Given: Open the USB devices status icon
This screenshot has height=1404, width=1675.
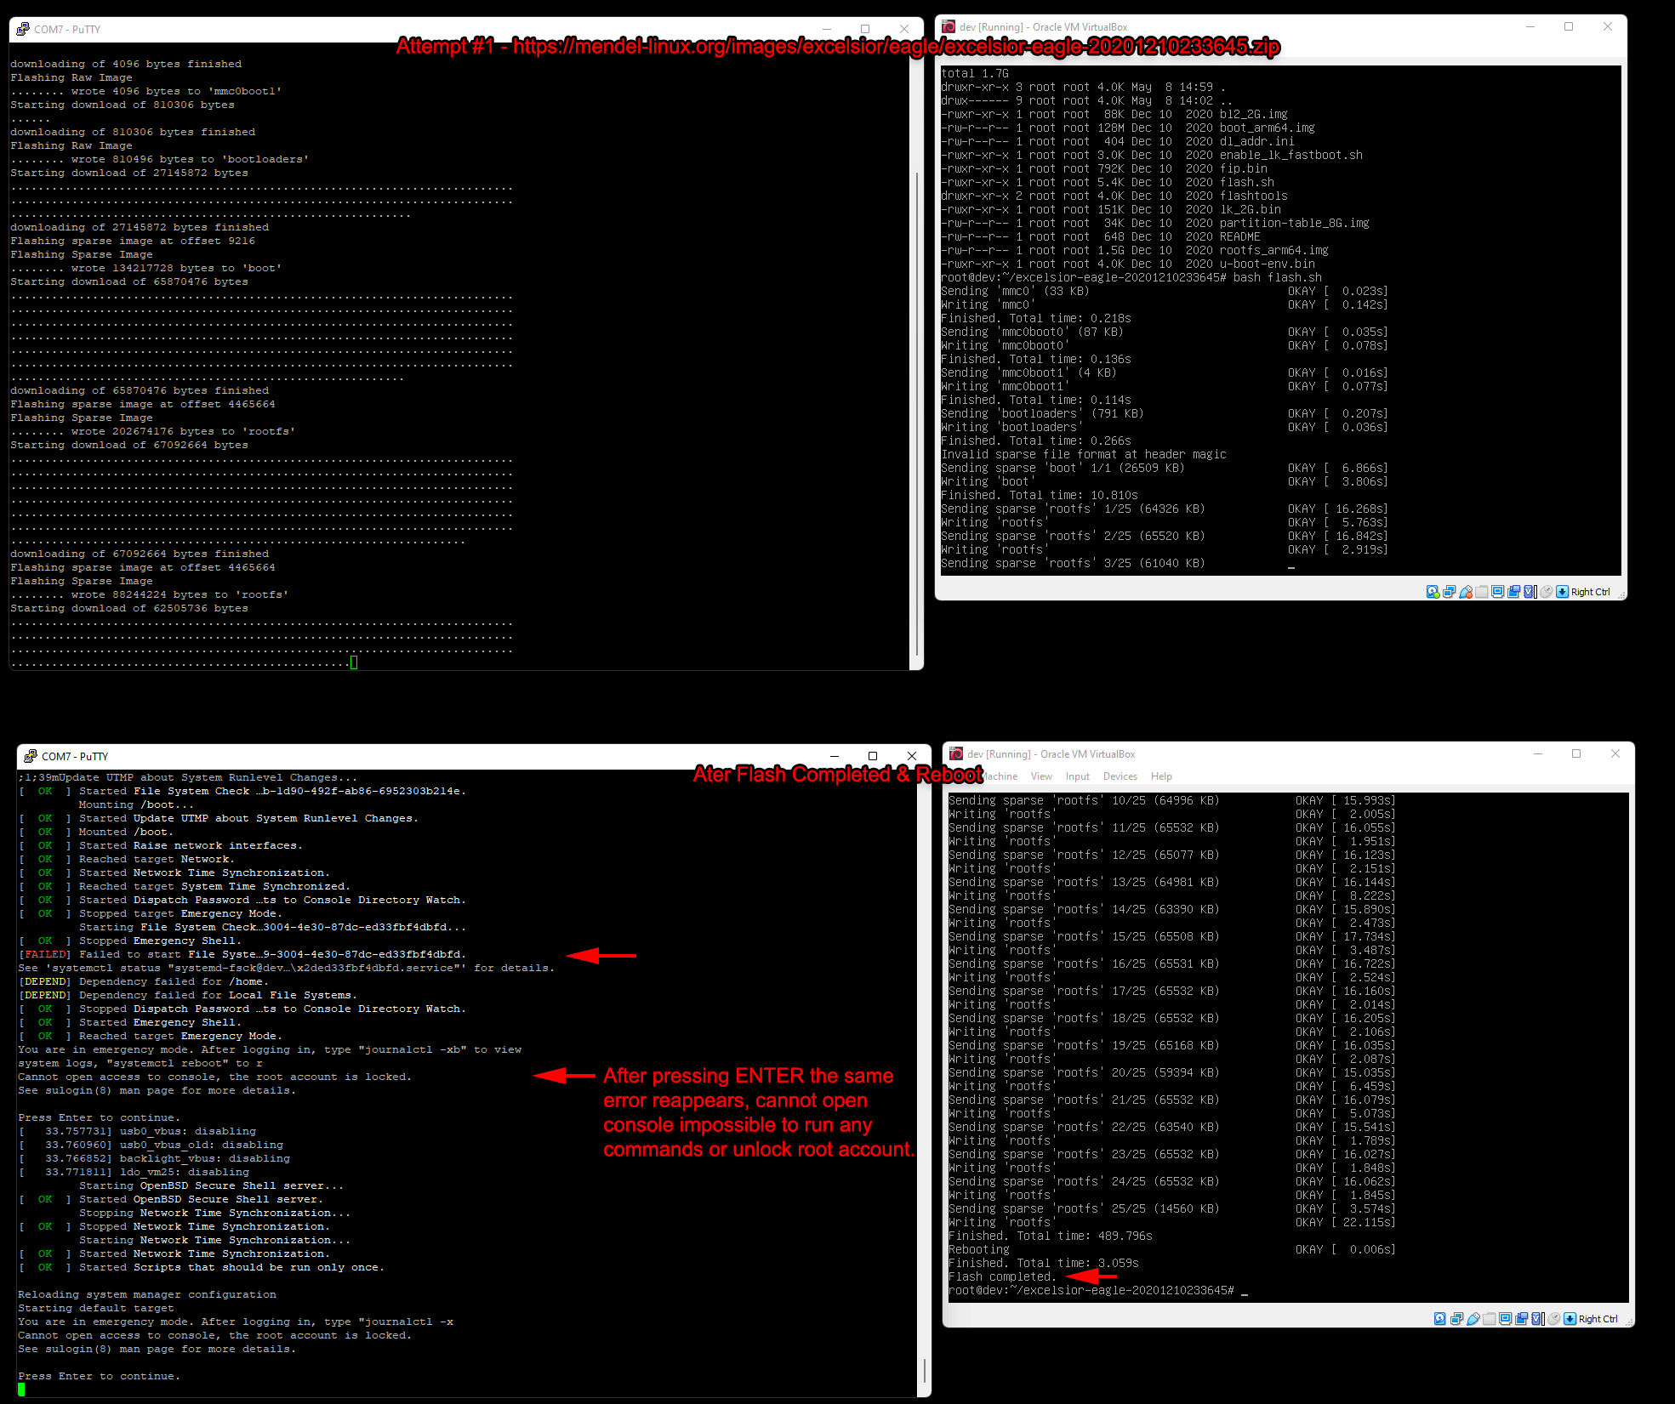Looking at the screenshot, I should pyautogui.click(x=1466, y=592).
